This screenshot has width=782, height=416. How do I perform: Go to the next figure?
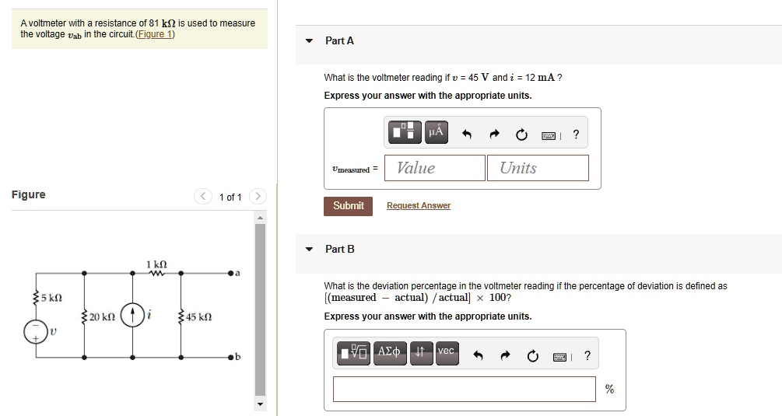(258, 197)
